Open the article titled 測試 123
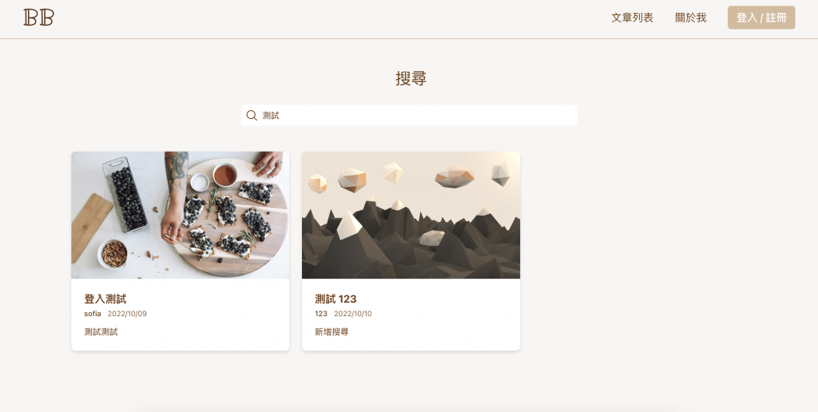The height and width of the screenshot is (412, 818). click(x=336, y=299)
